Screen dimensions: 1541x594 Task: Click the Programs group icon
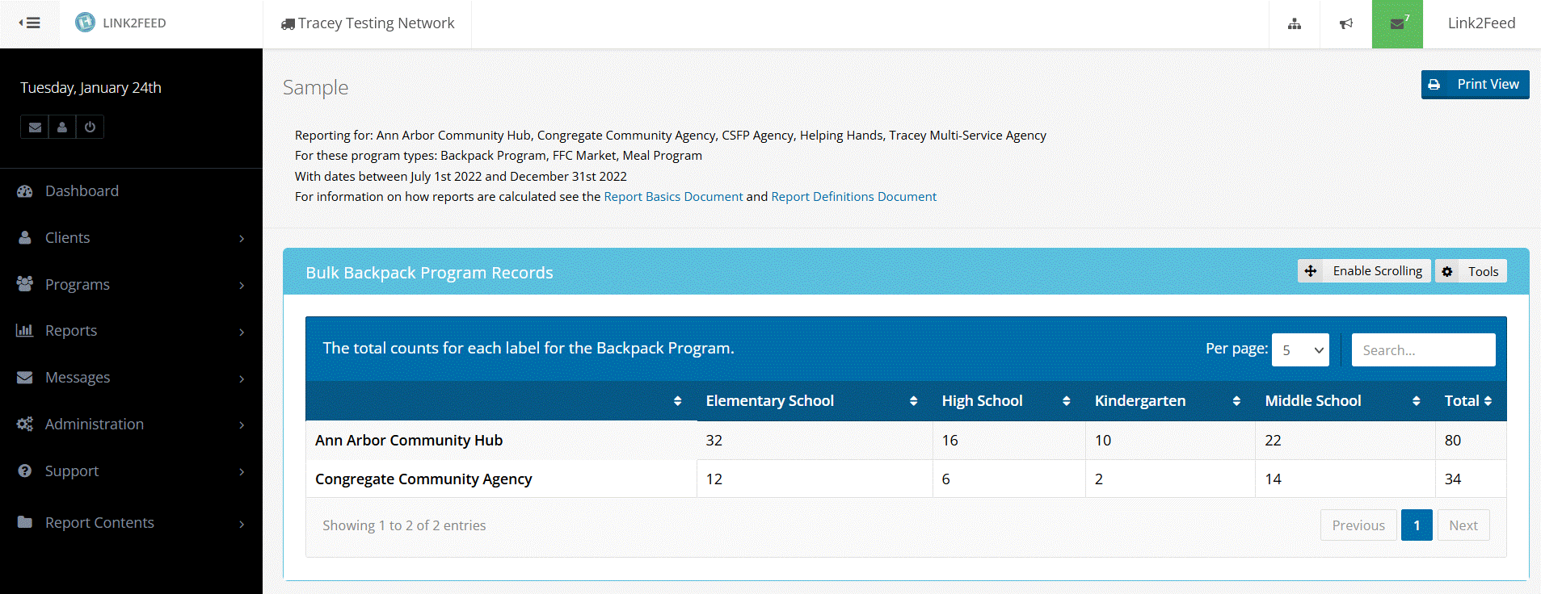pos(25,284)
